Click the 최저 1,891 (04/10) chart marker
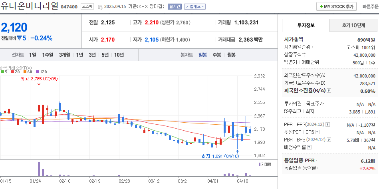The width and height of the screenshot is (379, 189). click(x=220, y=156)
